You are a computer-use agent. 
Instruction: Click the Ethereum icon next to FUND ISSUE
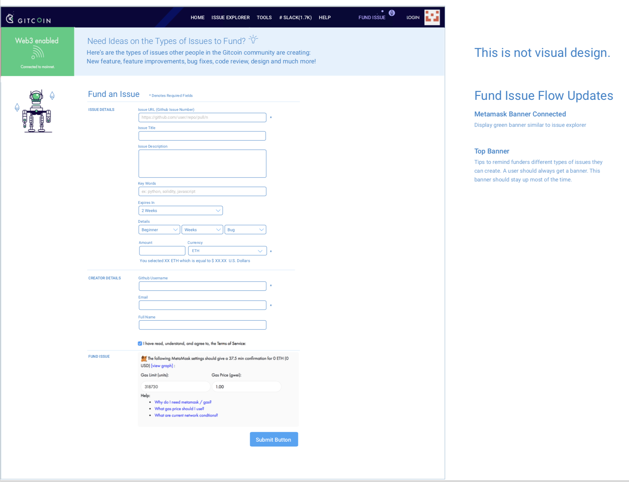click(x=392, y=13)
